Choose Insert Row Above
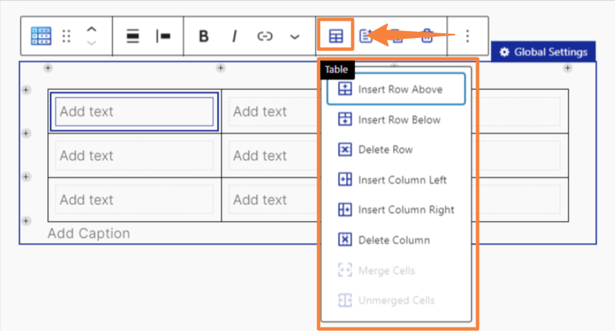 pyautogui.click(x=396, y=89)
